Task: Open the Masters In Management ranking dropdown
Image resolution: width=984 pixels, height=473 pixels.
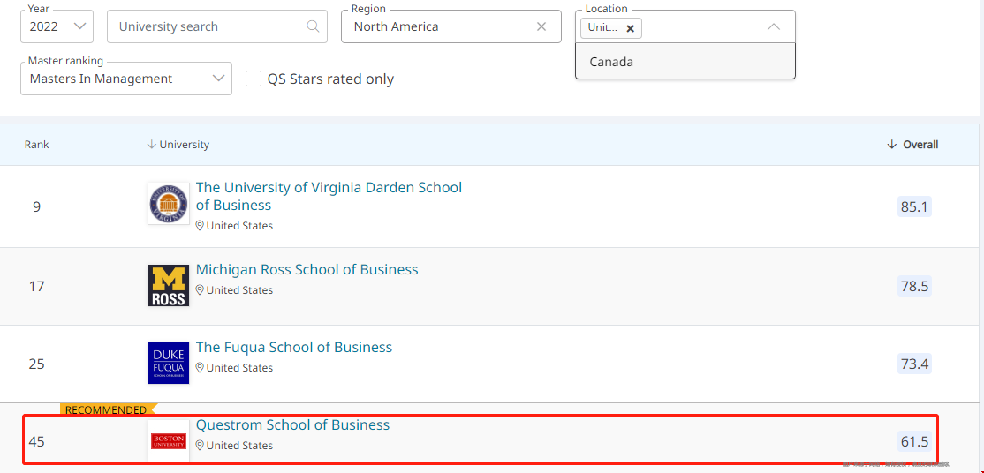Action: (126, 79)
